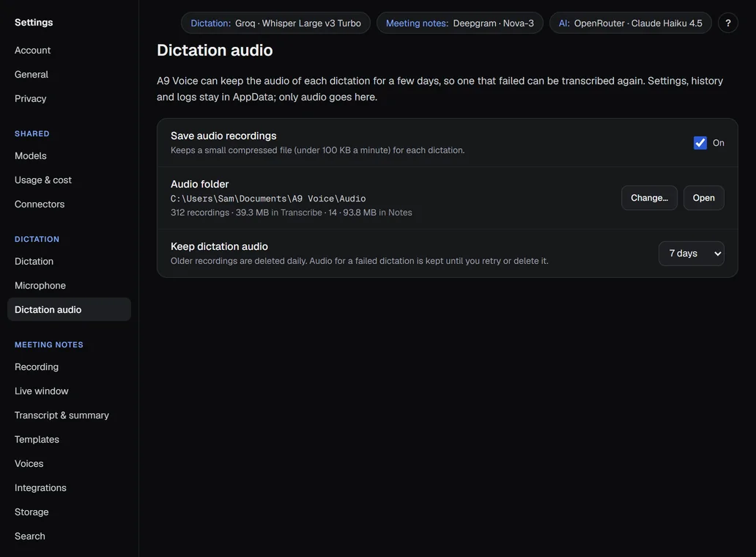756x557 pixels.
Task: Open Transcript & summary settings
Action: click(x=69, y=416)
